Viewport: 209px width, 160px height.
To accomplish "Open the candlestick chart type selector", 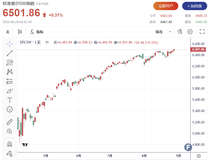I will [x=20, y=32].
